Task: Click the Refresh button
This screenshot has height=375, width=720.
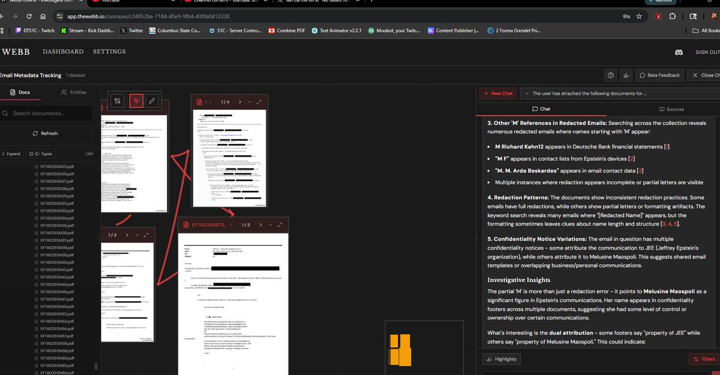Action: 46,133
